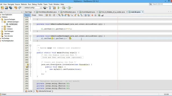
Task: Undo the last edit
Action: point(16,8)
